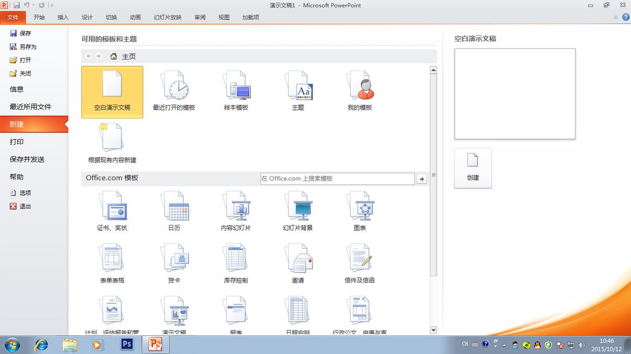Click the 创建 create button
This screenshot has height=354, width=631.
(x=473, y=168)
